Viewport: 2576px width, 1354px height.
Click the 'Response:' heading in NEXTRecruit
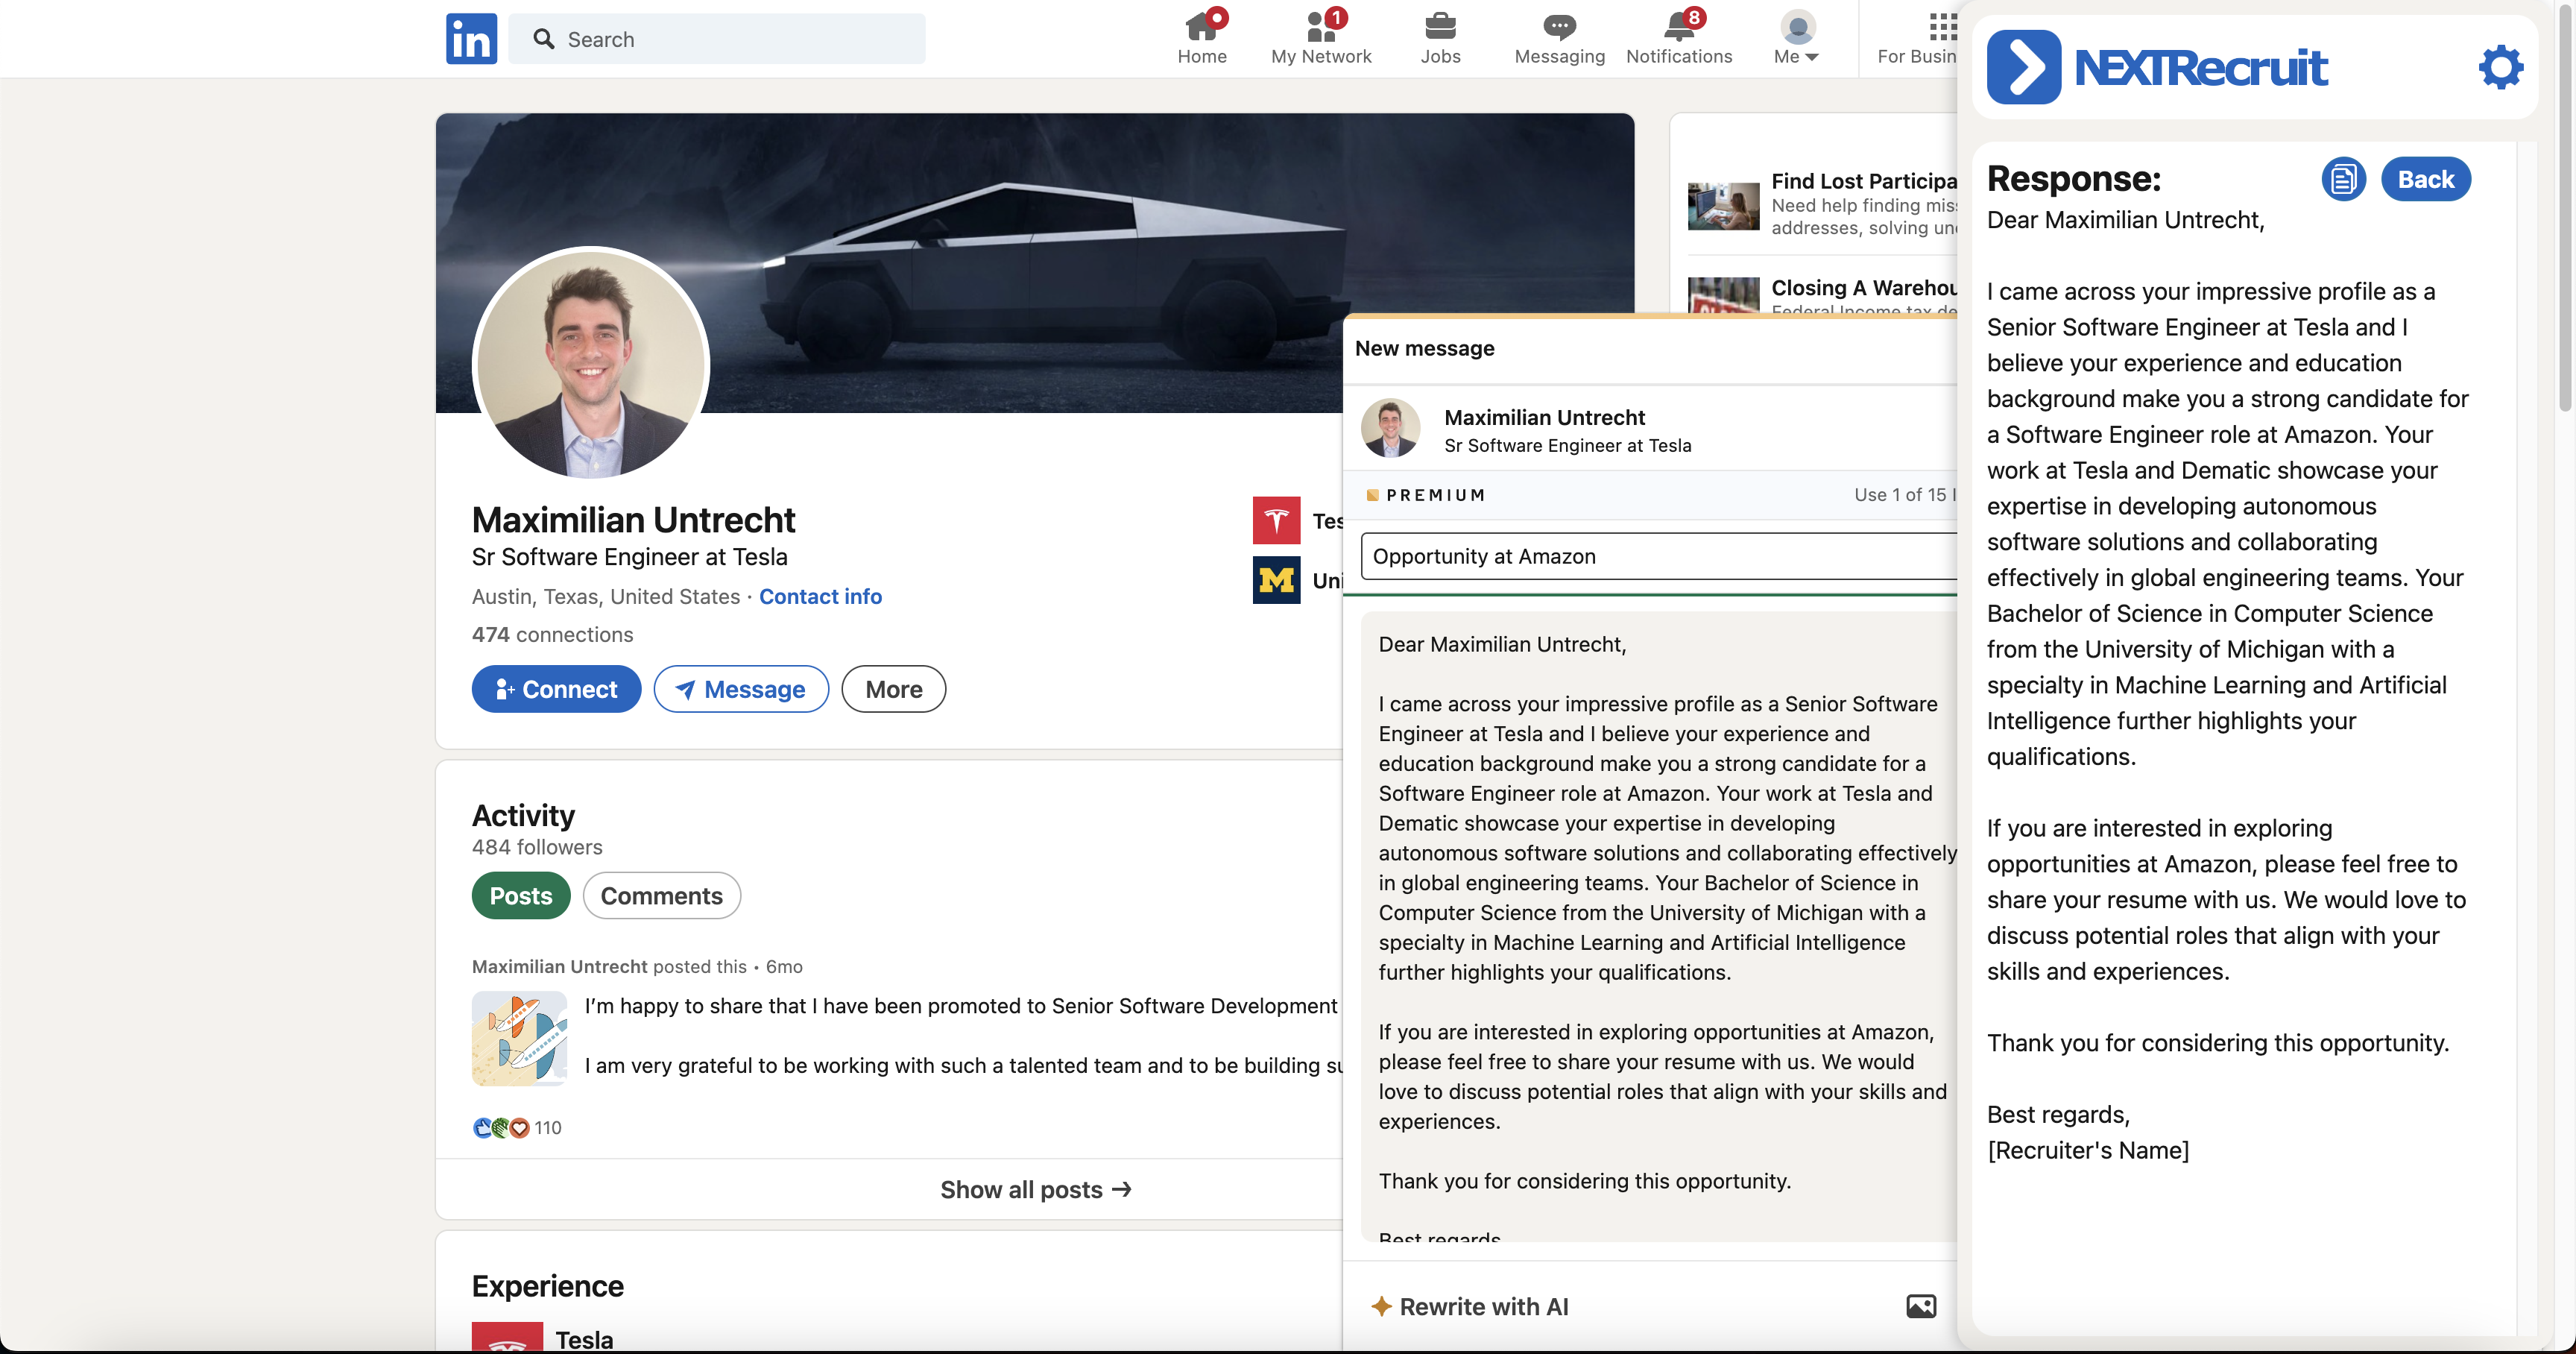point(2073,179)
